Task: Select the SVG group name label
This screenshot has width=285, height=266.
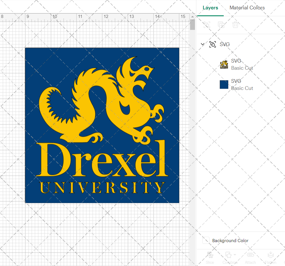Action: [x=225, y=44]
